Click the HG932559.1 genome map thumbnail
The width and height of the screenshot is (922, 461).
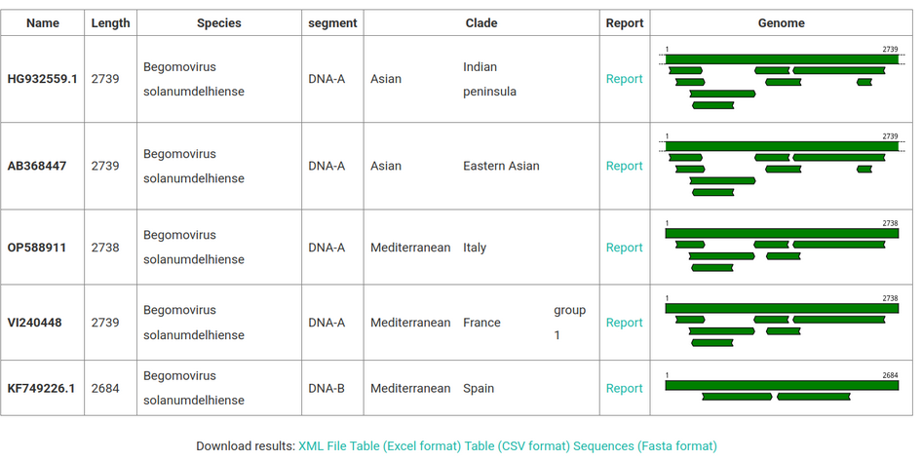point(782,79)
